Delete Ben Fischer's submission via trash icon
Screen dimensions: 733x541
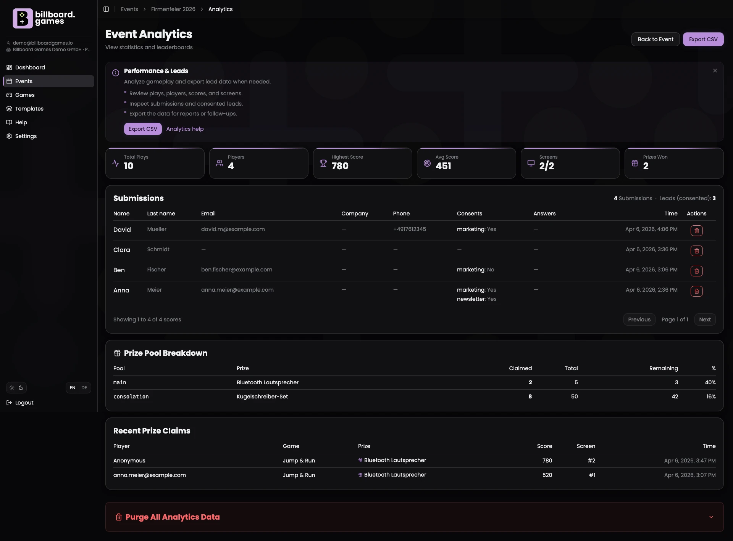click(696, 271)
